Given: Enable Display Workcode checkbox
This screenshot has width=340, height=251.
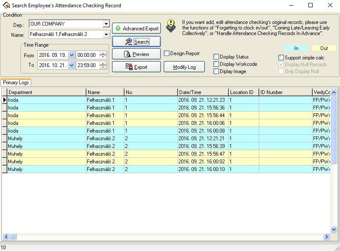Looking at the screenshot, I should pos(216,64).
